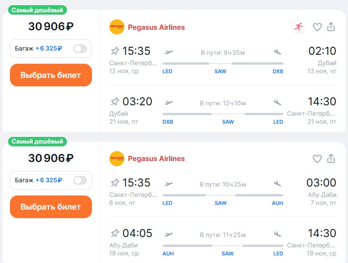Screen dimensions: 348x263
Task: Pin the 04:05 return flight from Abu Dhabi
Action: [x=115, y=233]
